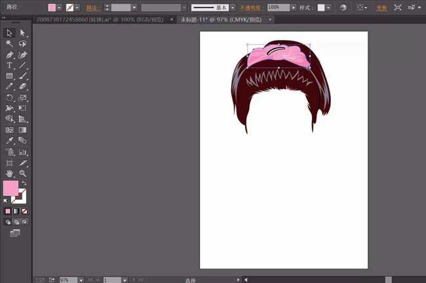Select the Rectangle tool
426x283 pixels.
pyautogui.click(x=10, y=76)
